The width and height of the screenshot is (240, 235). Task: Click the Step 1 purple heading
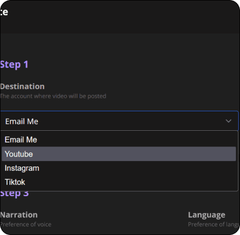[14, 64]
